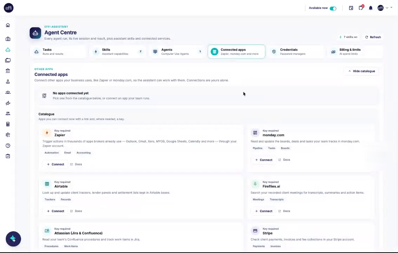Open Zapier Docs link
Viewport: 398px width, 253px height.
pyautogui.click(x=76, y=164)
